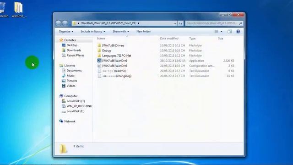Click the WIN_XP_BLOGTINH drive icon
The image size is (293, 165).
(64, 106)
